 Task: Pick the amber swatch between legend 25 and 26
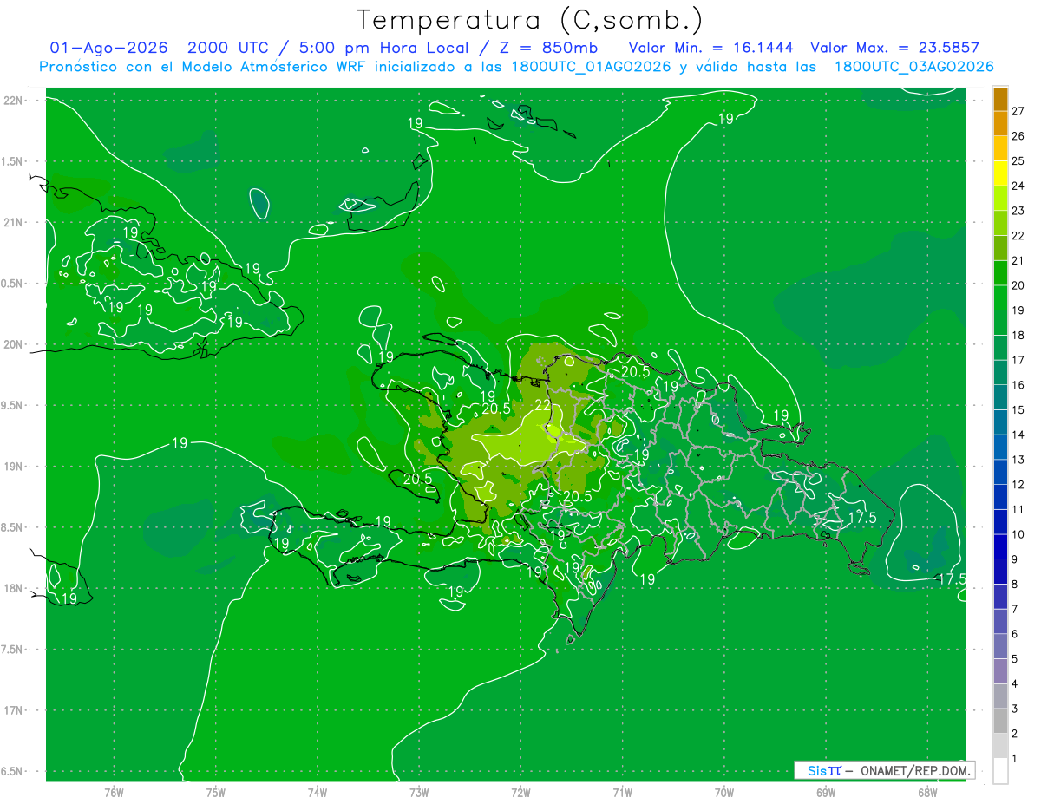(x=1000, y=148)
